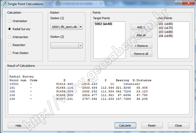This screenshot has height=133, width=196.
Task: Click the <station> text in results
Action: (x=132, y=84)
